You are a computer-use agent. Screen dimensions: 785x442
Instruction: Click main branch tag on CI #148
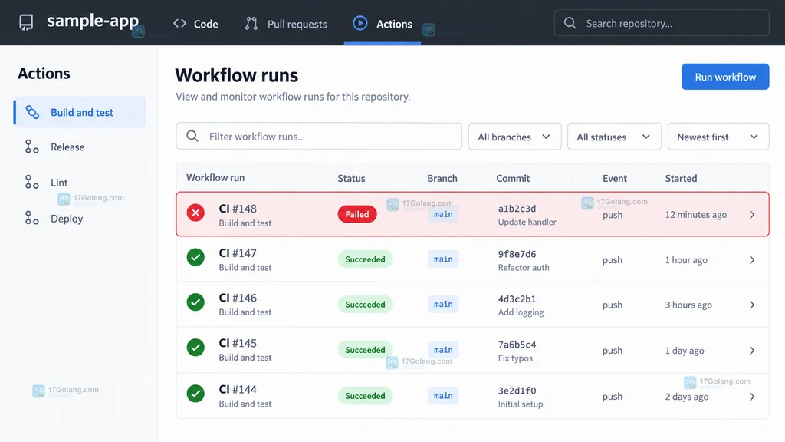(443, 214)
